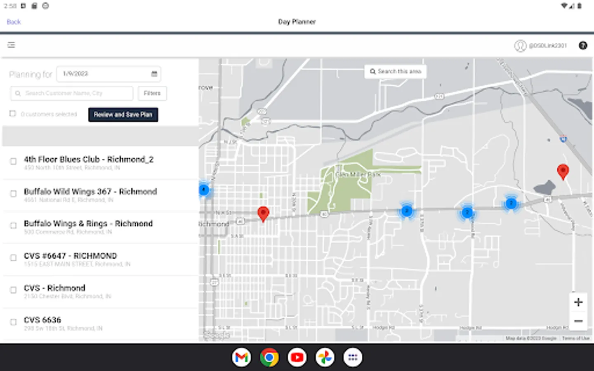Viewport: 594px width, 371px height.
Task: Launch Google Photos from the taskbar
Action: (x=325, y=357)
